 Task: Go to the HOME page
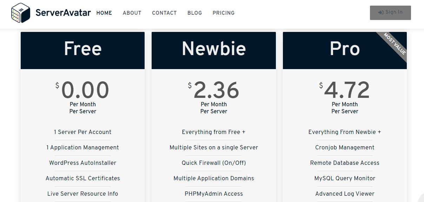tap(104, 13)
